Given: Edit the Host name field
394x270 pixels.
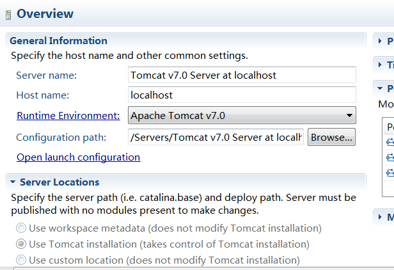Looking at the screenshot, I should pyautogui.click(x=242, y=95).
